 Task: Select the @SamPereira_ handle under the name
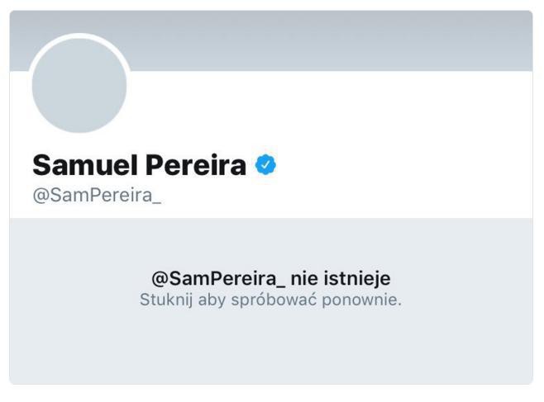(x=97, y=197)
